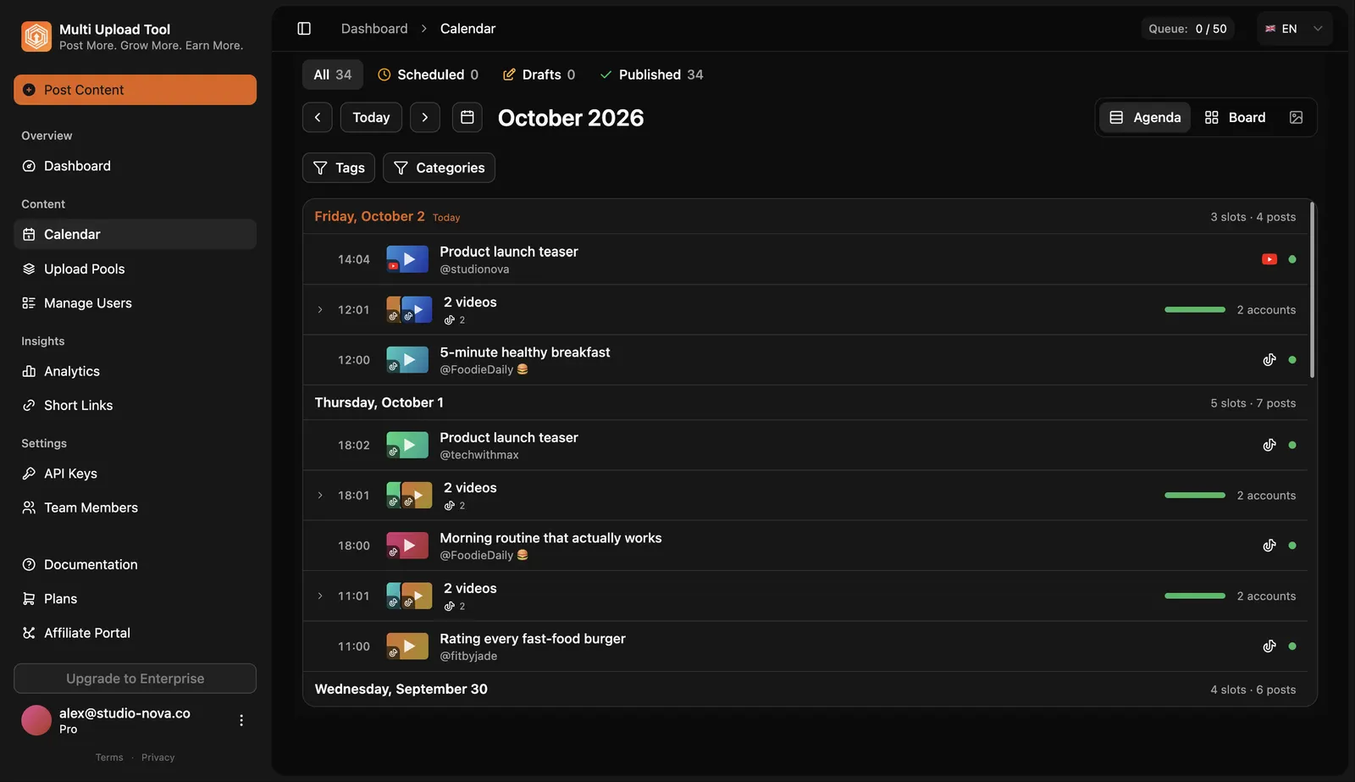Image resolution: width=1355 pixels, height=782 pixels.
Task: Click the Analytics chart icon
Action: (x=29, y=371)
